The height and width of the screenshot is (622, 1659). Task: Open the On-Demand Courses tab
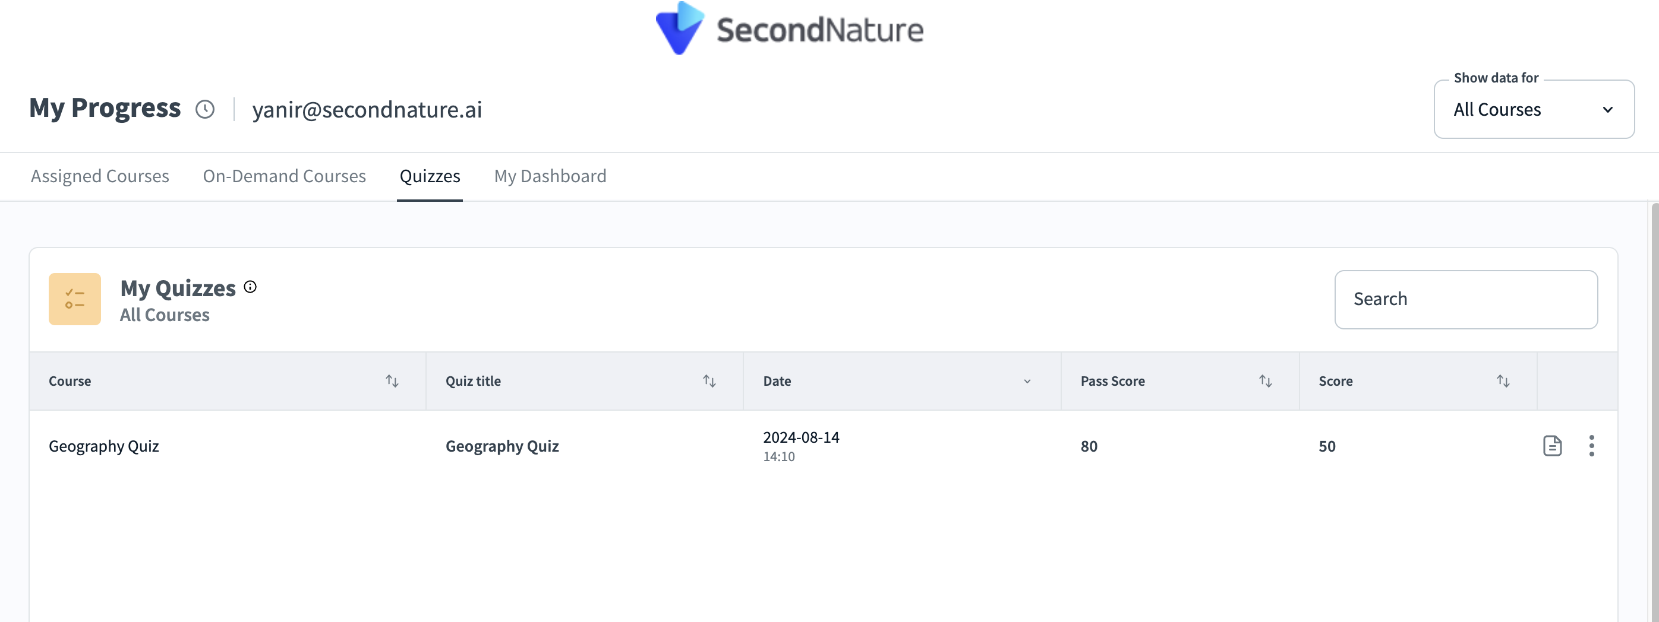click(284, 176)
